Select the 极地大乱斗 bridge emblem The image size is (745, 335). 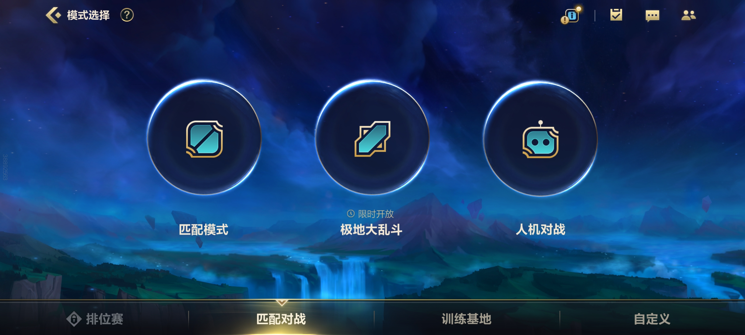(x=372, y=138)
